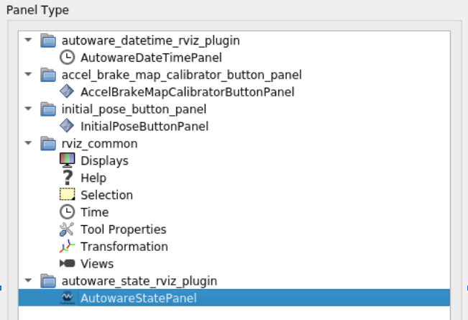Collapse the initial_pose_button_panel group
The image size is (468, 320).
click(x=29, y=109)
